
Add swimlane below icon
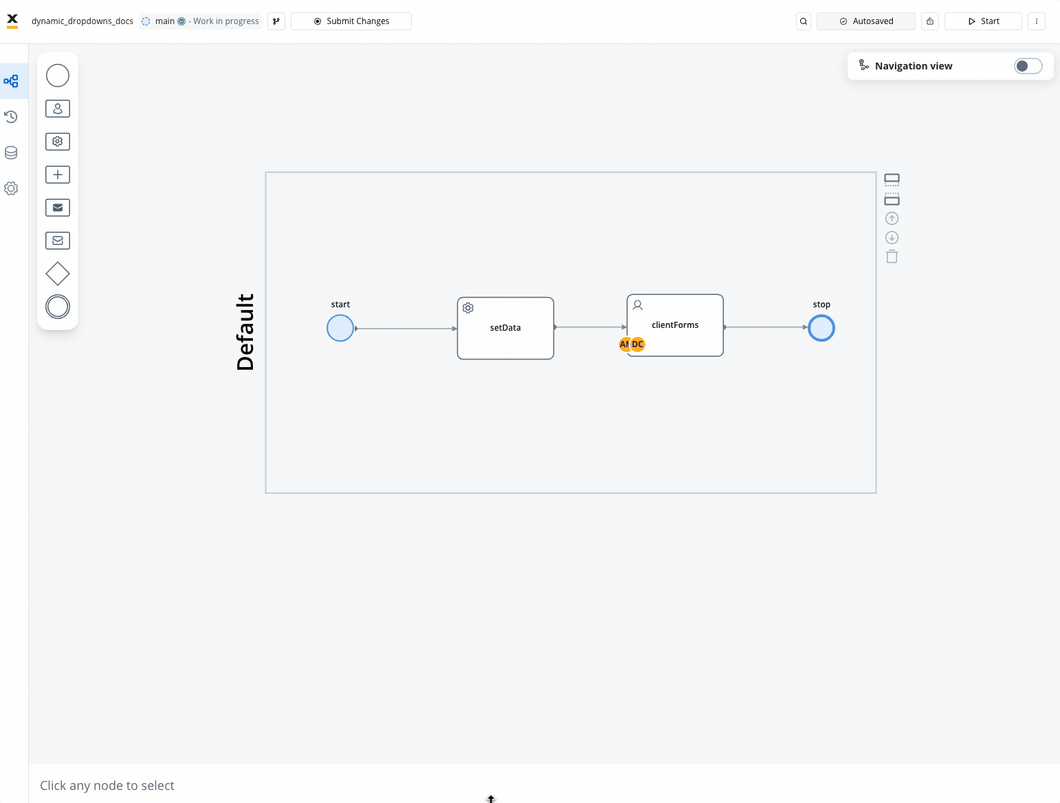tap(892, 199)
